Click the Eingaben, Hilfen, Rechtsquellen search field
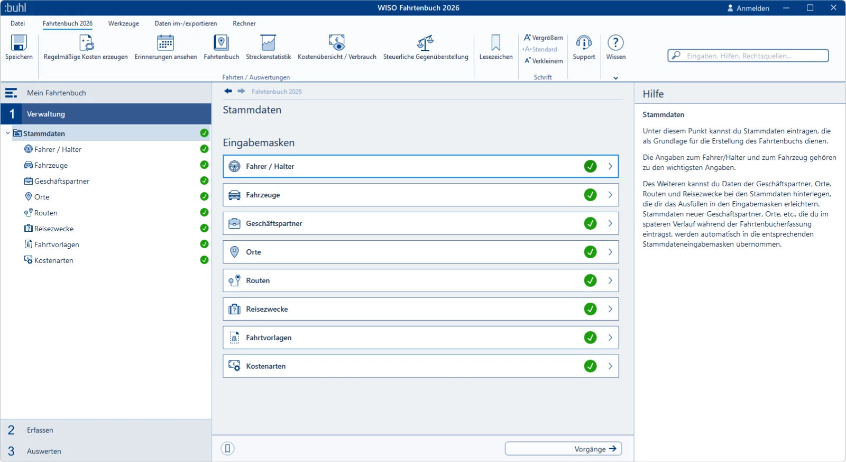Viewport: 846px width, 462px height. 748,56
